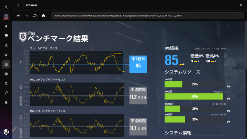Click the 最高FPS label
This screenshot has width=247, height=139.
pos(212,56)
